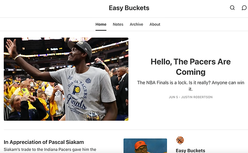Click the JUN 5 Justin Robertson byline
248x153 pixels.
[x=191, y=97]
